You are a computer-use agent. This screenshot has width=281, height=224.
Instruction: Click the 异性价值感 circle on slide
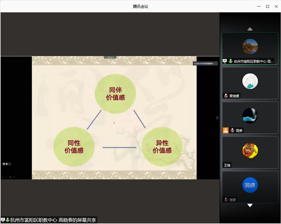pyautogui.click(x=162, y=146)
